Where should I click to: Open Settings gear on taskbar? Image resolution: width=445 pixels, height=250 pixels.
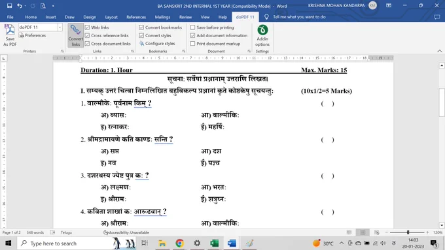pyautogui.click(x=197, y=243)
